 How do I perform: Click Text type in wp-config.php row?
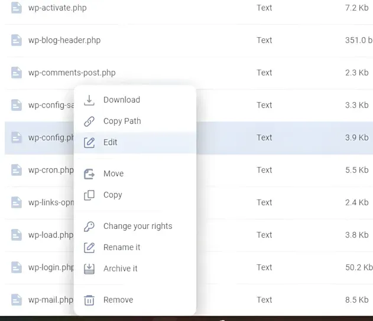pyautogui.click(x=264, y=137)
